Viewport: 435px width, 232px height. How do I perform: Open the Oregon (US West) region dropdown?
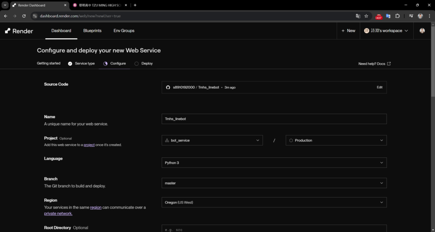pyautogui.click(x=274, y=202)
